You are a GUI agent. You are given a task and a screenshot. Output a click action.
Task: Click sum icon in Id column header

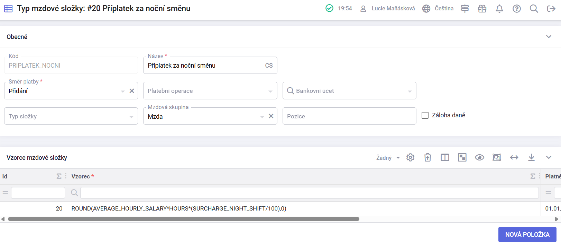pyautogui.click(x=59, y=176)
